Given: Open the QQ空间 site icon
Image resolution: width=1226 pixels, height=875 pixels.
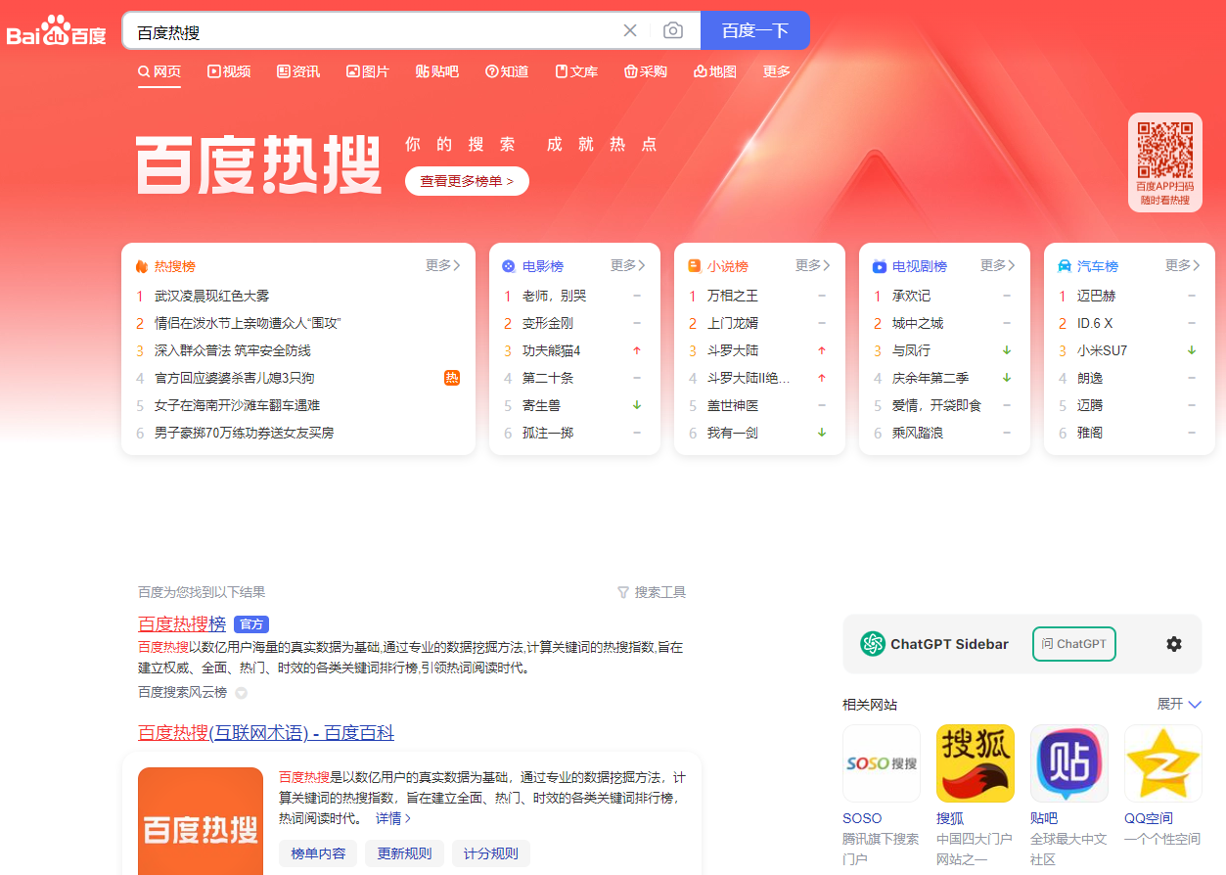Looking at the screenshot, I should click(x=1163, y=763).
